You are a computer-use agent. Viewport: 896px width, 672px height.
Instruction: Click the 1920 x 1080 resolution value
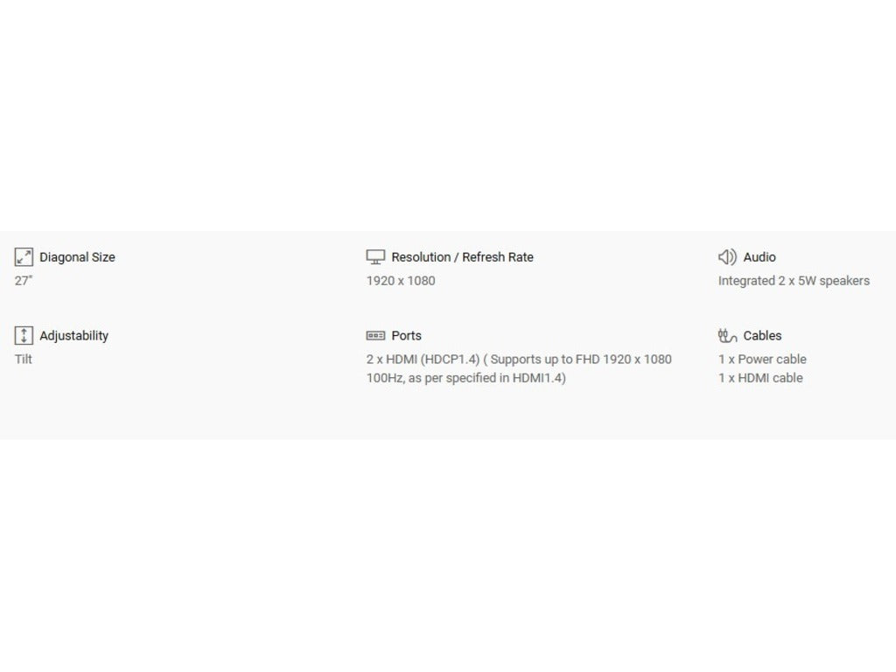401,281
